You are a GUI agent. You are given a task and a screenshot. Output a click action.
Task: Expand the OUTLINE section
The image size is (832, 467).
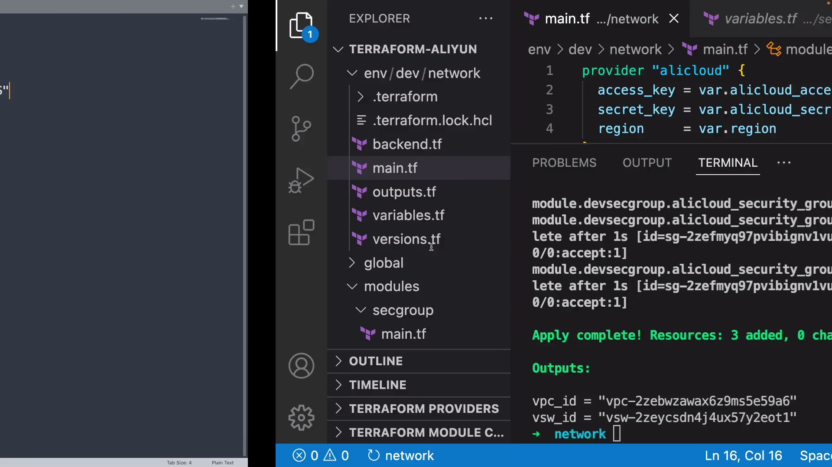(376, 361)
